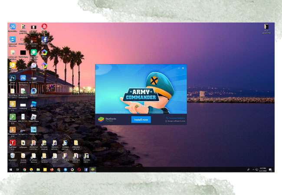Viewport: 282px width, 195px height.
Task: Click the Army Commander banner image
Action: point(141,90)
